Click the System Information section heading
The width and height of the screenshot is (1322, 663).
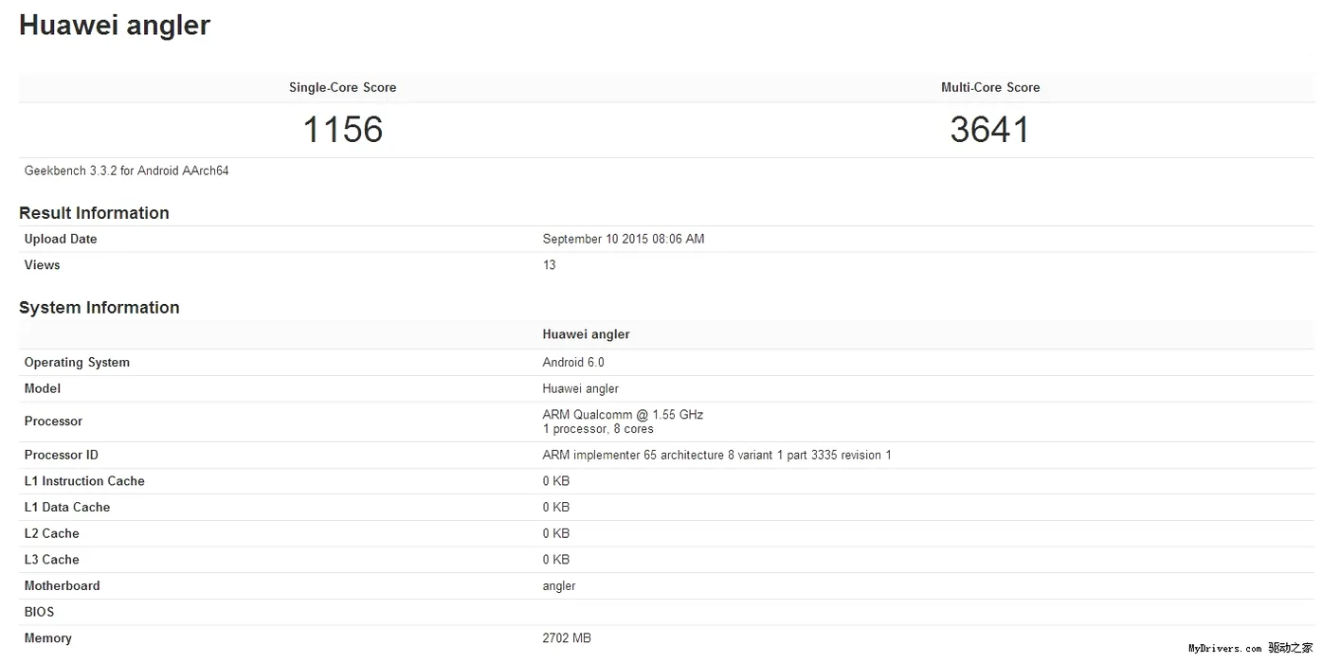[99, 308]
